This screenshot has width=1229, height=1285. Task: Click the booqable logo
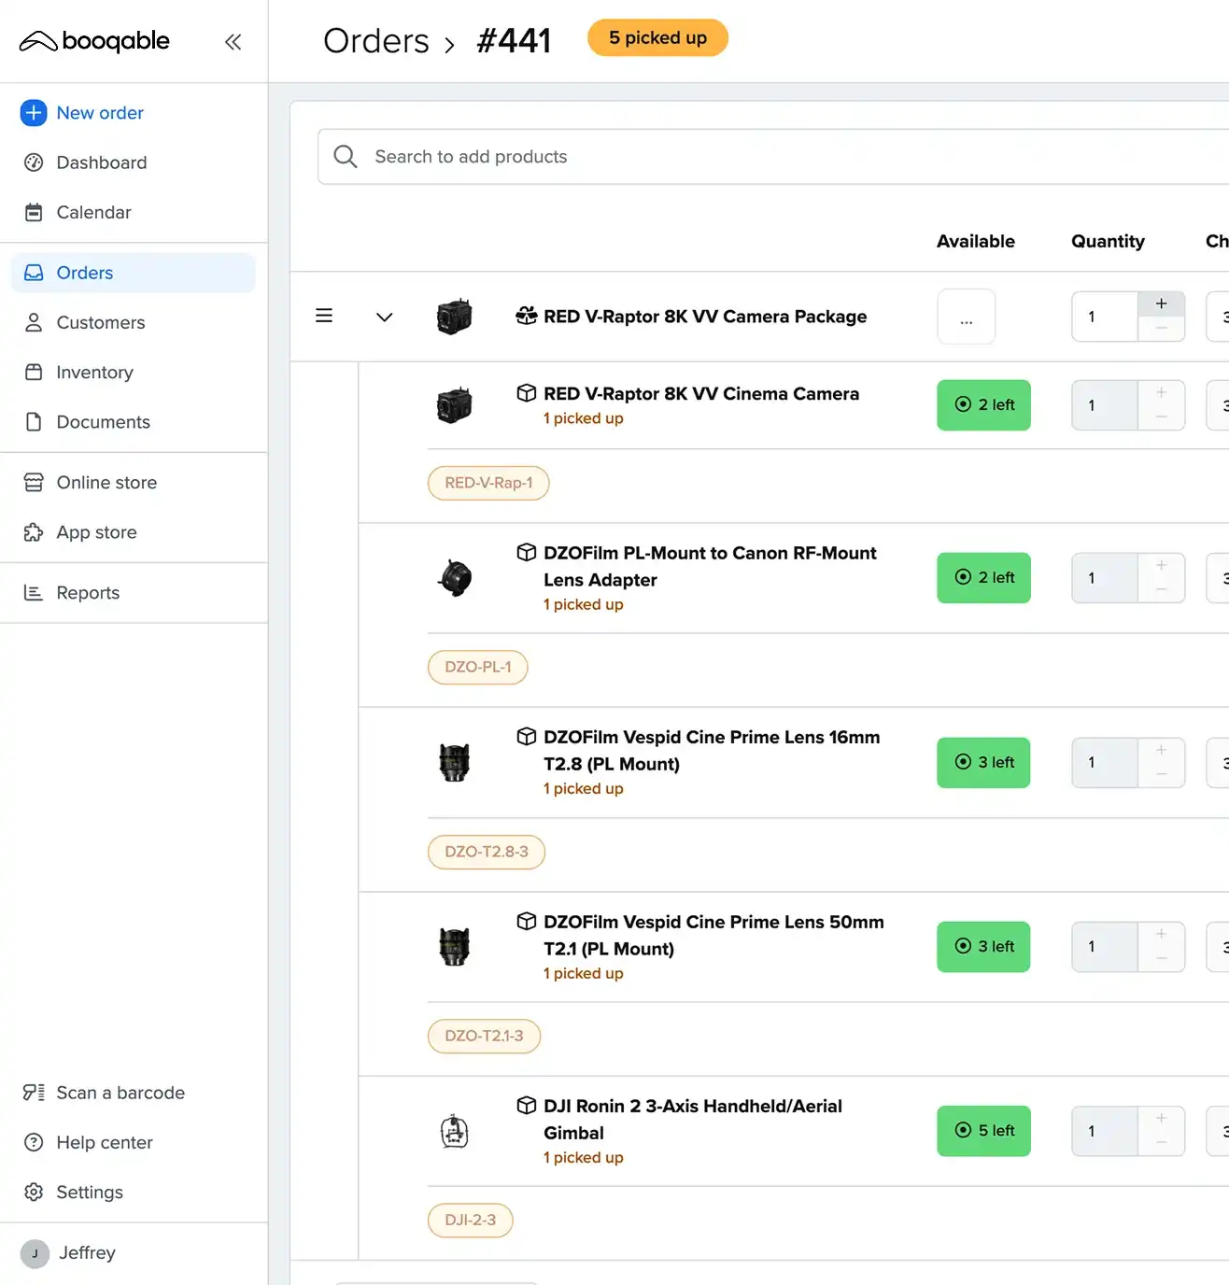[95, 41]
